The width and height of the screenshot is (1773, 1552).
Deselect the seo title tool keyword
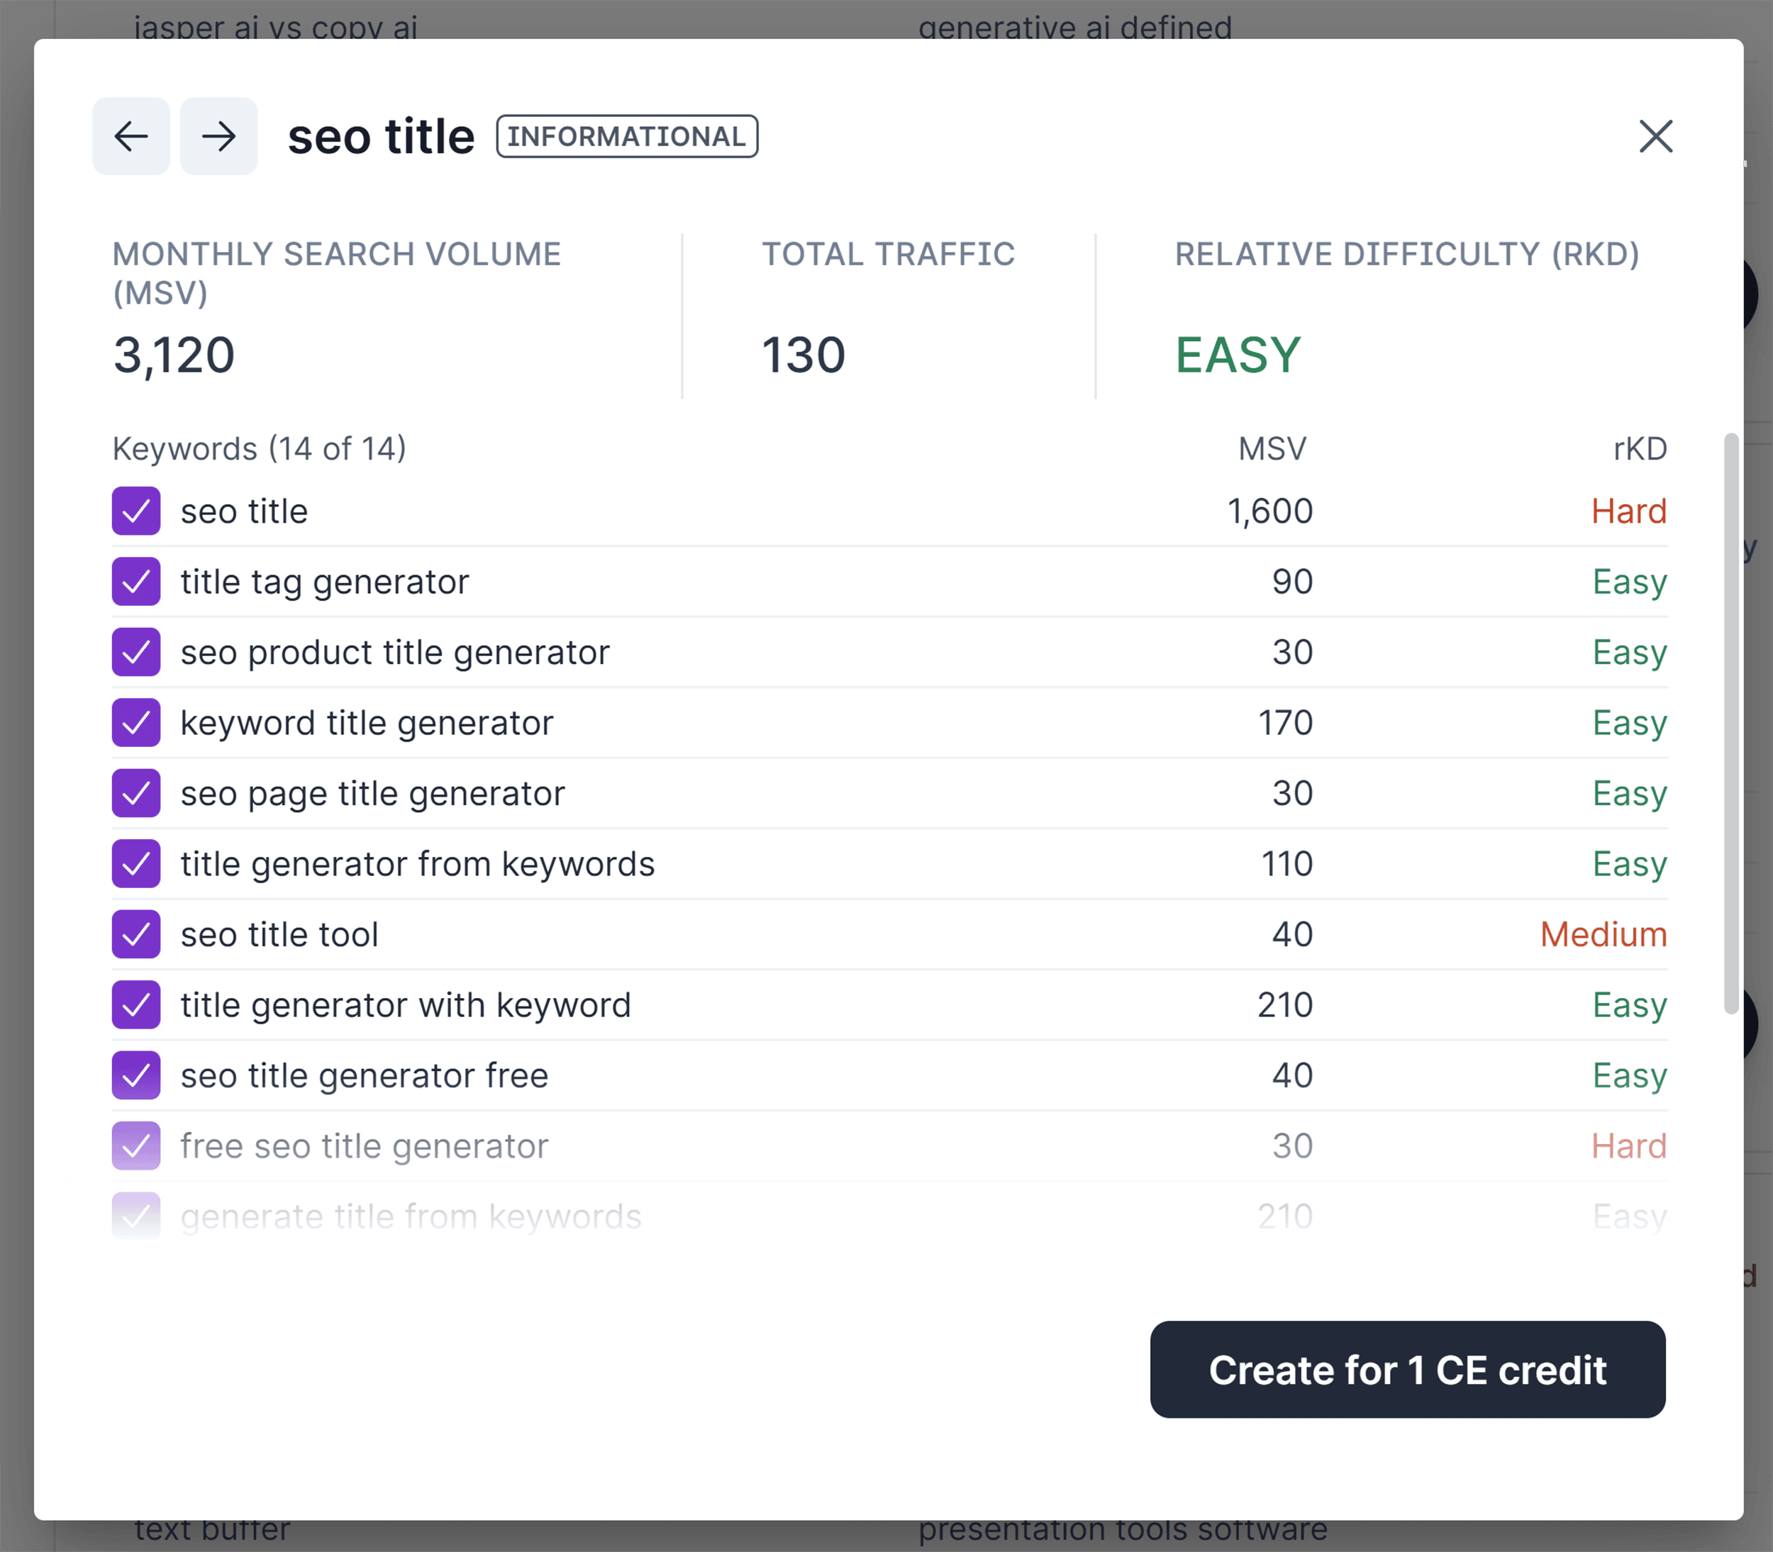(136, 933)
